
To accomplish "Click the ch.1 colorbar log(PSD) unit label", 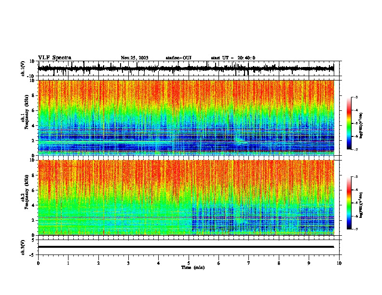I will point(361,126).
